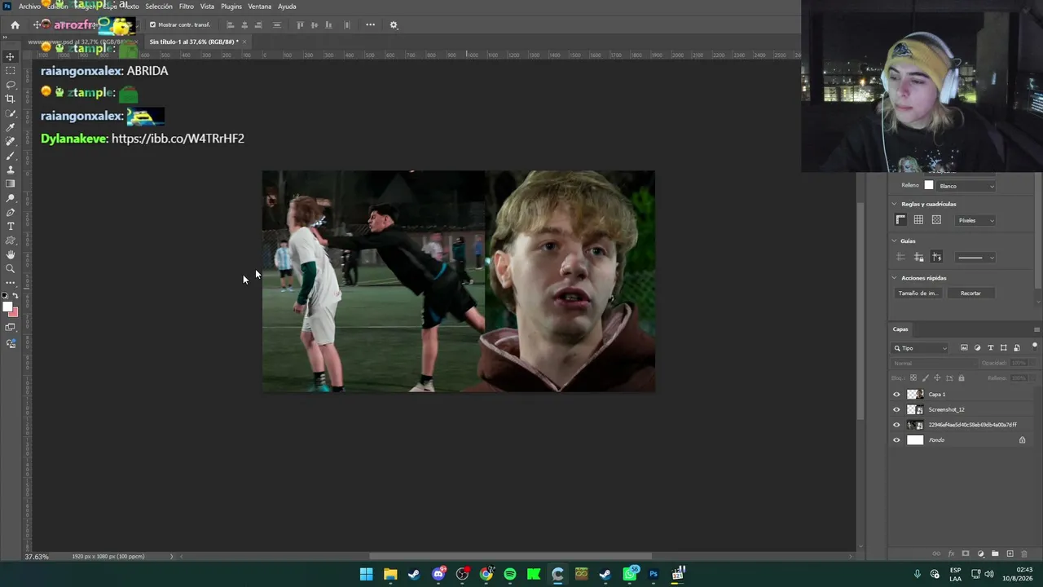Select the Brush tool
The width and height of the screenshot is (1043, 587).
(11, 156)
